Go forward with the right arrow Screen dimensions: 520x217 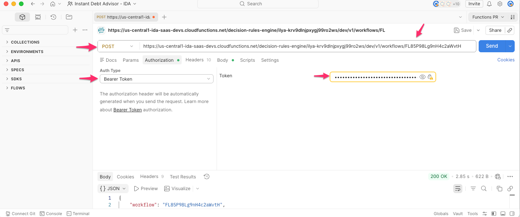tap(42, 4)
